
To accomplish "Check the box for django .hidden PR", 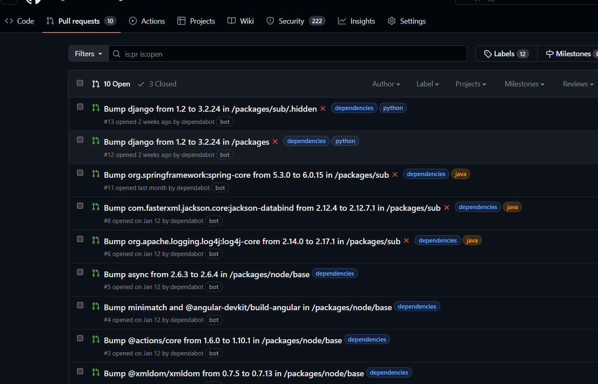I will click(80, 107).
